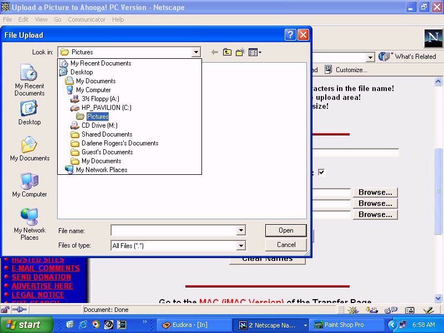Click the Back arrow in File Upload toolbar
This screenshot has width=444, height=333.
(x=215, y=52)
